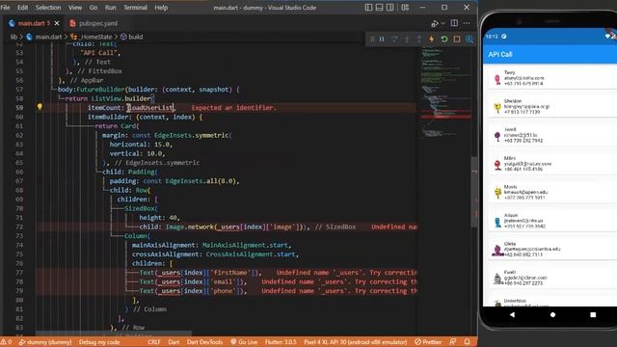The height and width of the screenshot is (347, 617).
Task: Expand the run options dropdown arrow
Action: (x=443, y=23)
